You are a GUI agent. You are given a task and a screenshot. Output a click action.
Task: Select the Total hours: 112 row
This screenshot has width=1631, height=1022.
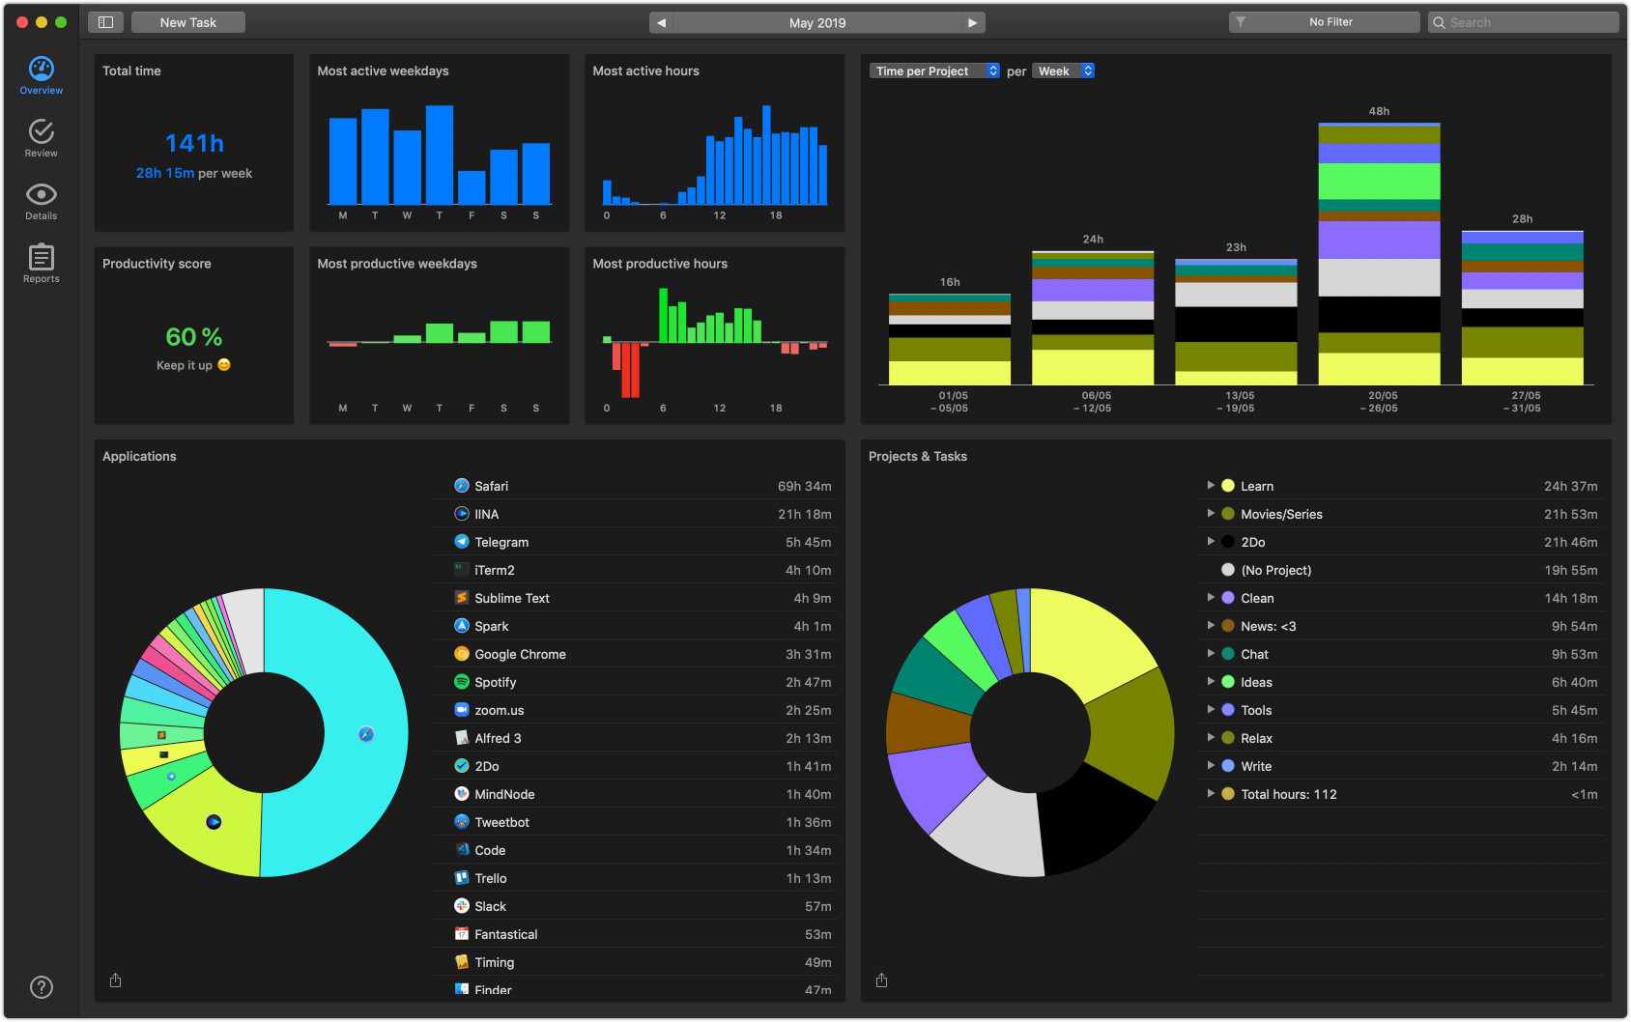[x=1401, y=794]
